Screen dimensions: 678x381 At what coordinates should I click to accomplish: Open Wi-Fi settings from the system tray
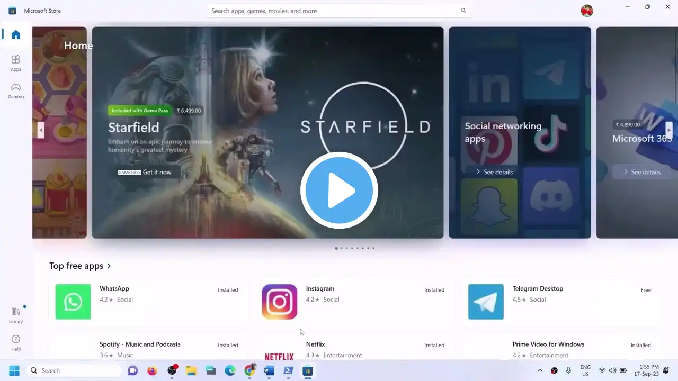coord(602,370)
